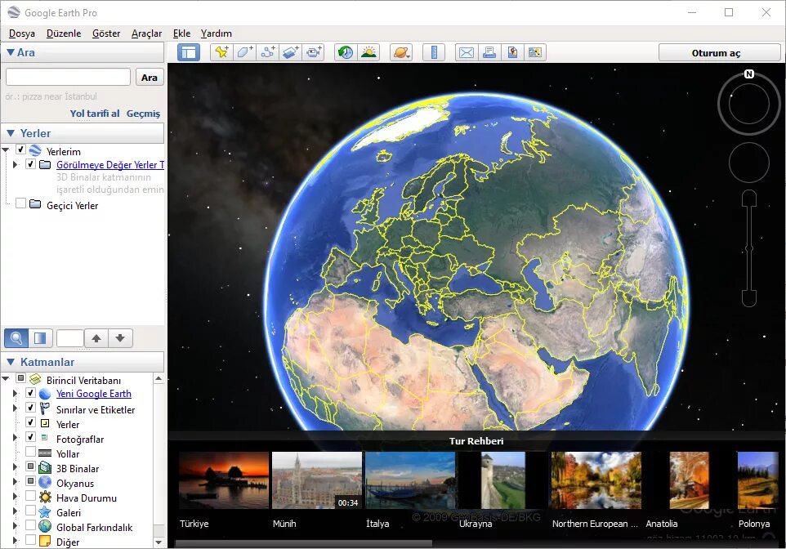The image size is (786, 549).
Task: Enable the Yollar layer checkbox
Action: (30, 452)
